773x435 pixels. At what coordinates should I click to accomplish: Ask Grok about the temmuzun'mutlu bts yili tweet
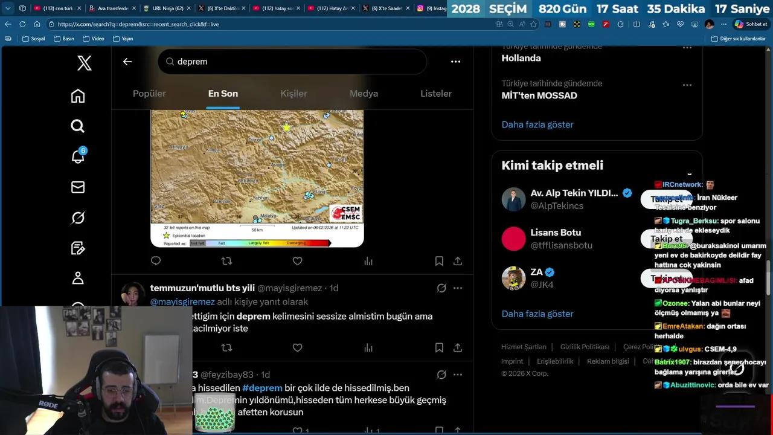click(441, 288)
